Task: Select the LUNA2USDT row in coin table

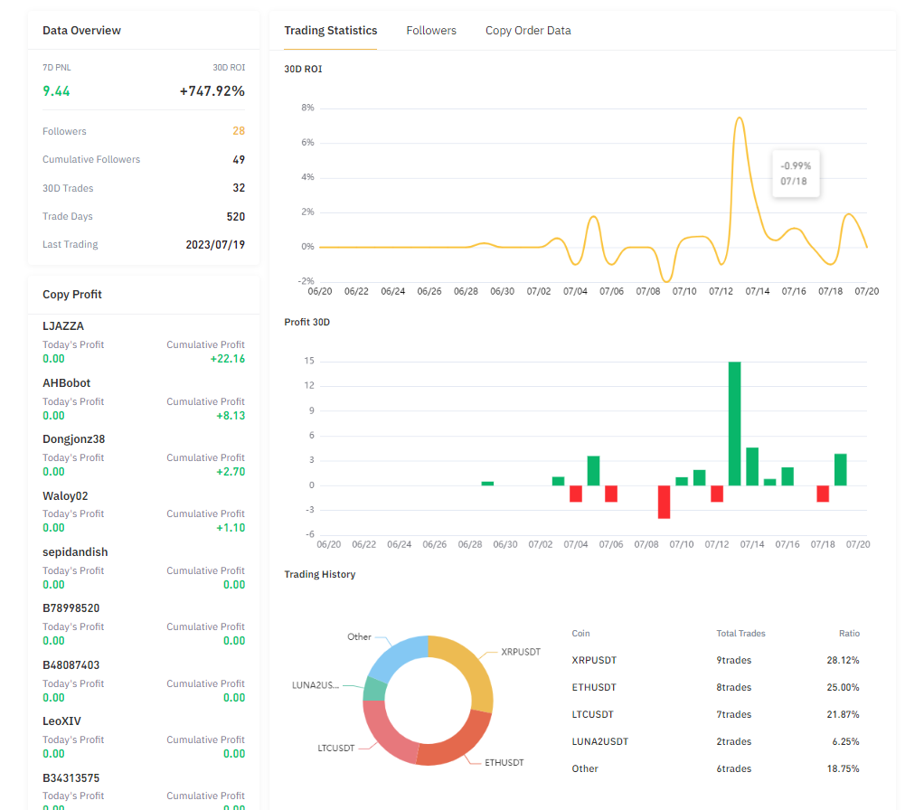Action: [715, 741]
